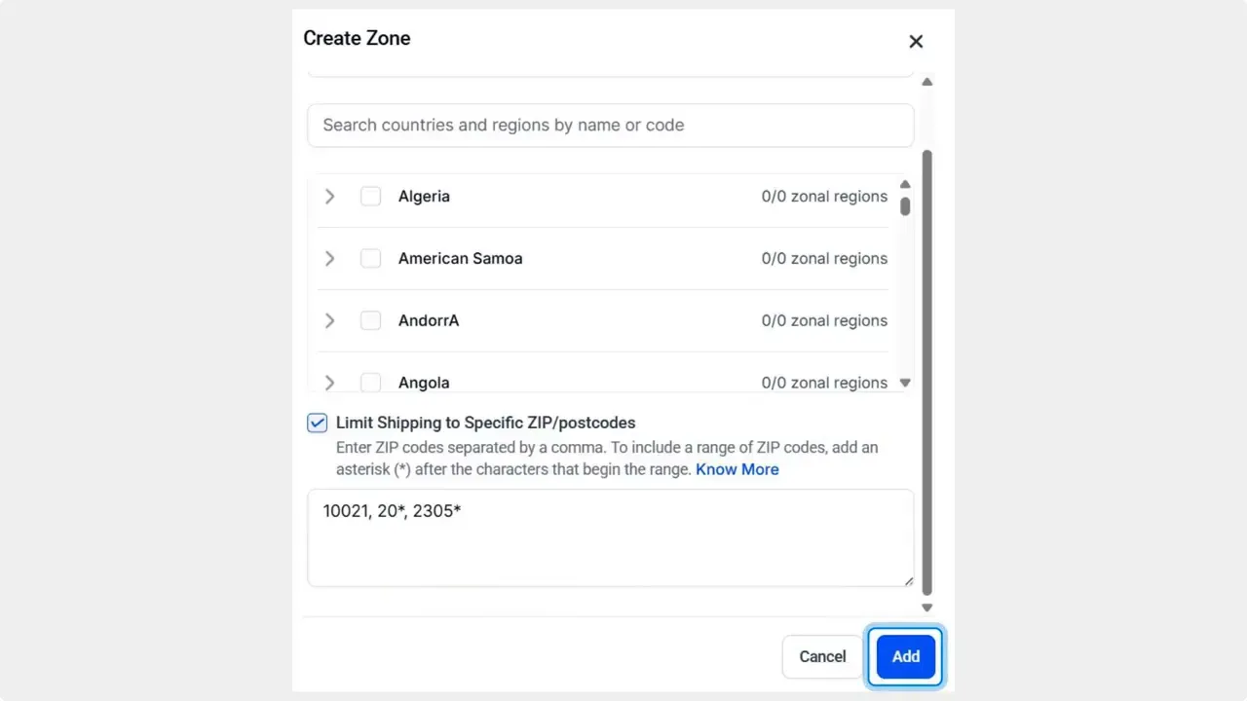Check the Algeria checkbox

(x=370, y=196)
